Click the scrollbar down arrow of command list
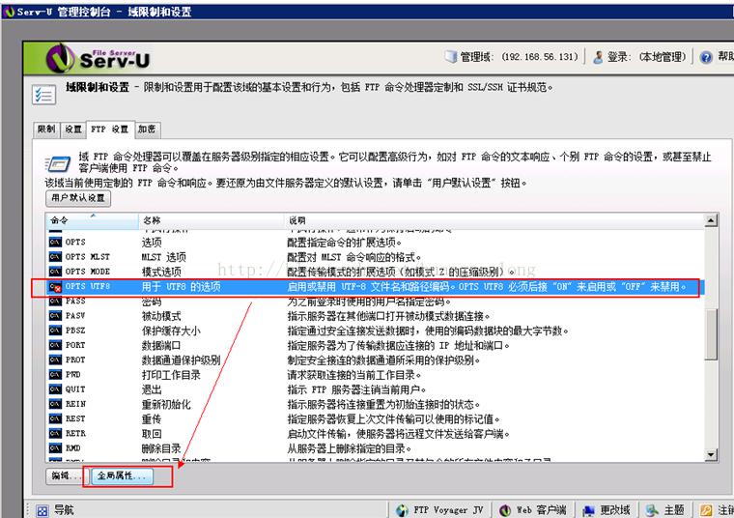 (x=711, y=454)
